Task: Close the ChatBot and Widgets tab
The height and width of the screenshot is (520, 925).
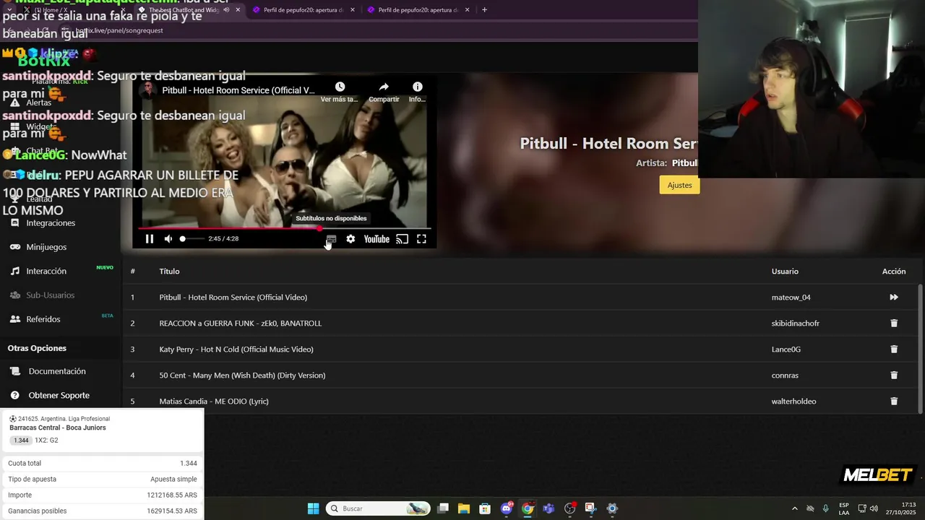Action: click(237, 10)
